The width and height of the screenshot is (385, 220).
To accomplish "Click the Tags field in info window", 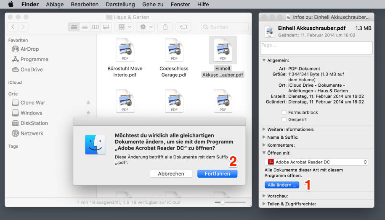I will tap(316, 48).
